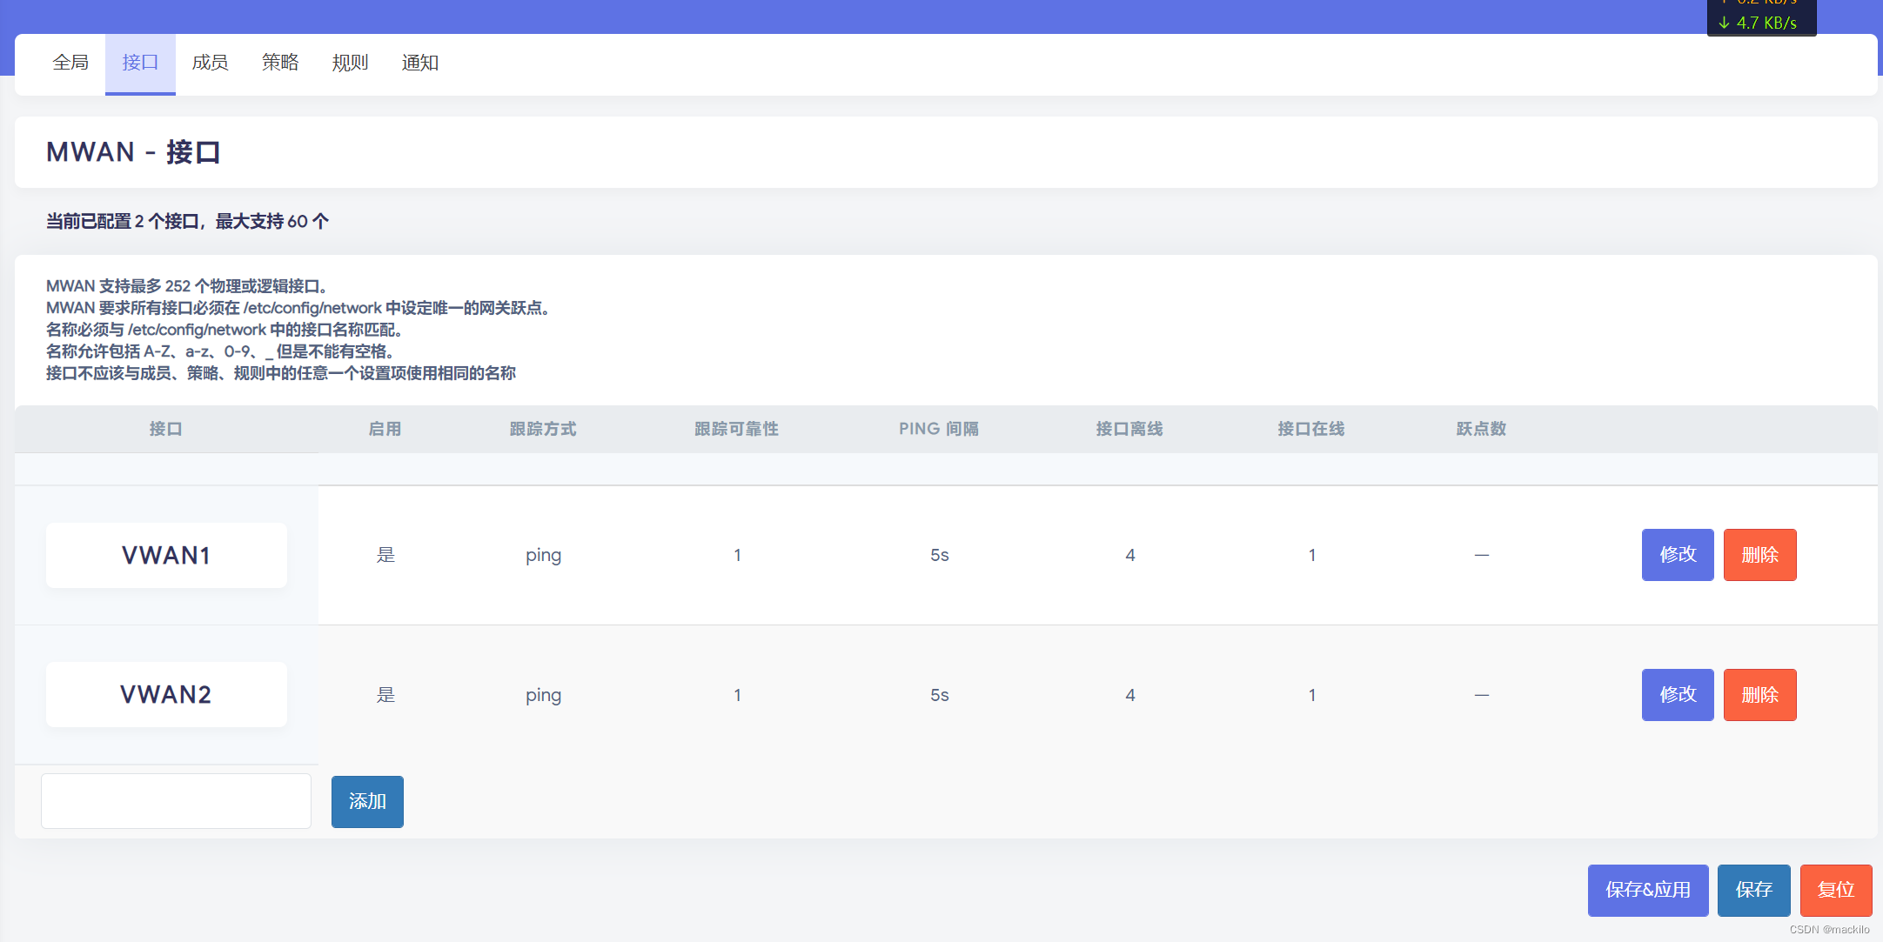Open the 通知 tab
Image resolution: width=1883 pixels, height=942 pixels.
(419, 63)
